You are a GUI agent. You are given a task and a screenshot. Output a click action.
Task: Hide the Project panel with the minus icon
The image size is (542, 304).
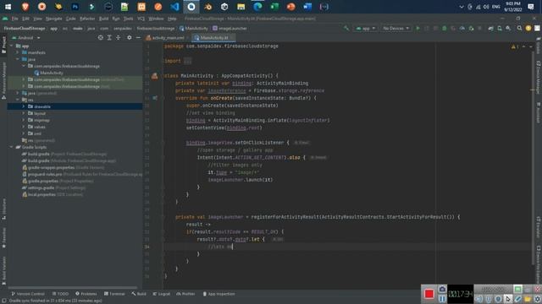(x=138, y=37)
